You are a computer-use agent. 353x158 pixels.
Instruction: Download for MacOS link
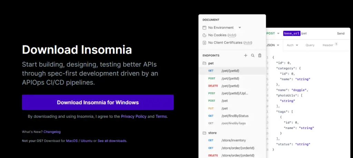pos(72,141)
